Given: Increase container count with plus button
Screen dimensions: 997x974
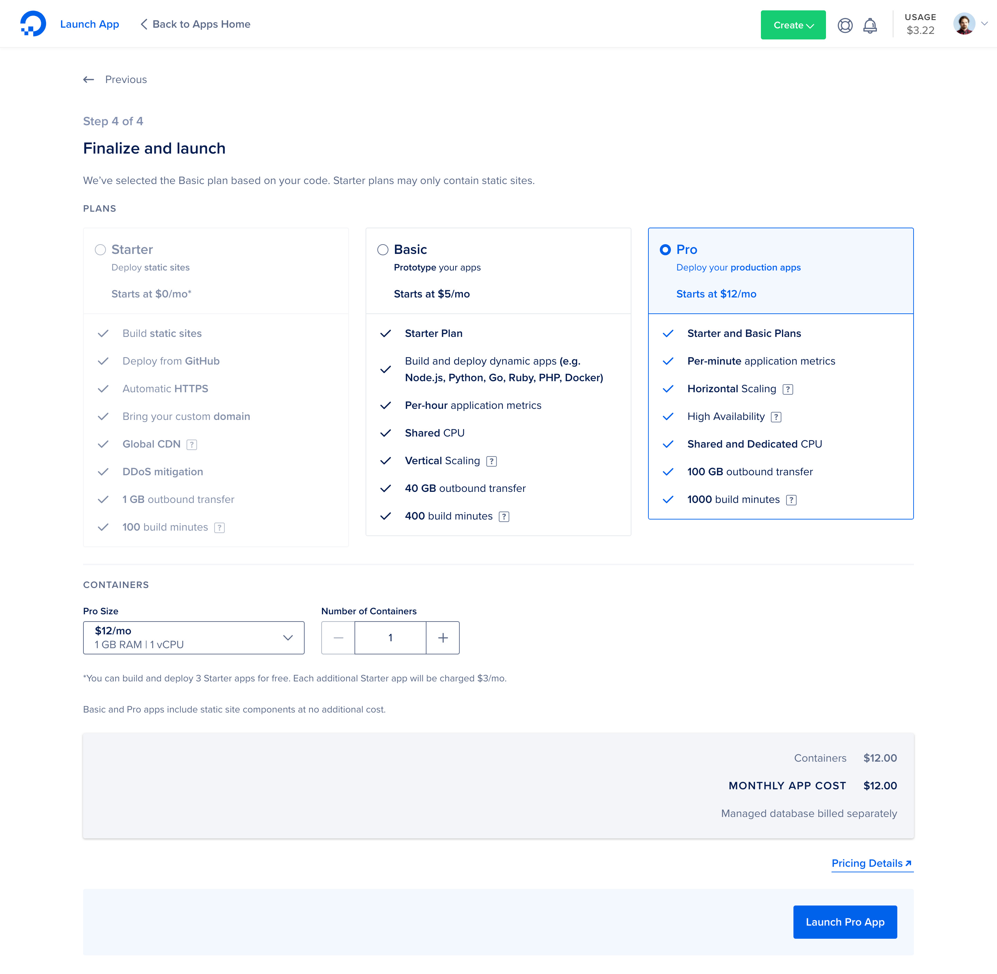Looking at the screenshot, I should tap(443, 637).
